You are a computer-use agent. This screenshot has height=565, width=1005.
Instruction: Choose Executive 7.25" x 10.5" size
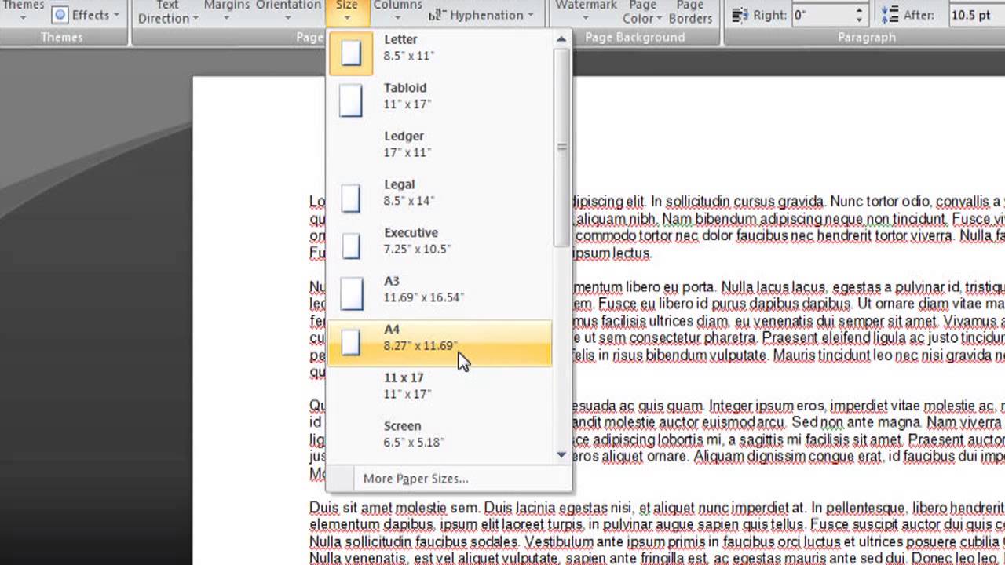440,245
